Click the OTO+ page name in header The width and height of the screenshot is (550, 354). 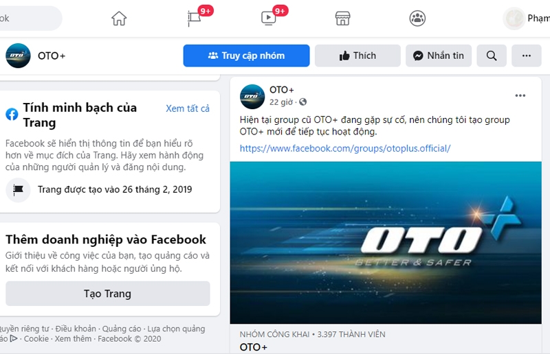click(52, 56)
